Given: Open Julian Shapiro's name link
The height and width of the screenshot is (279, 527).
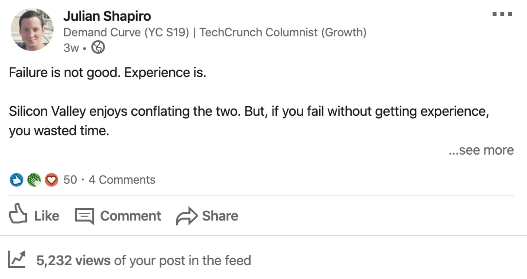Looking at the screenshot, I should 107,16.
